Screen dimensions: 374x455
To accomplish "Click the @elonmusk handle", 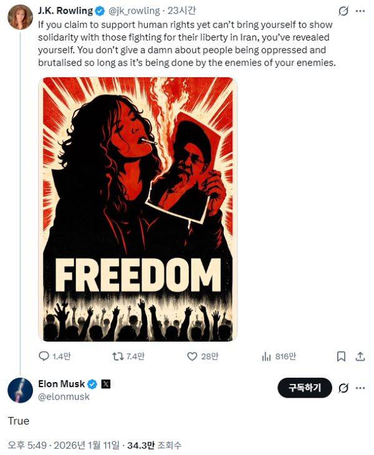I will point(64,396).
